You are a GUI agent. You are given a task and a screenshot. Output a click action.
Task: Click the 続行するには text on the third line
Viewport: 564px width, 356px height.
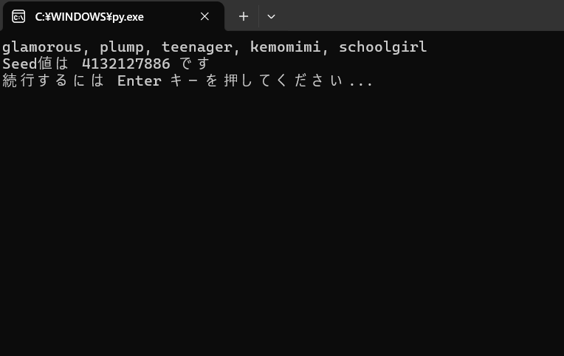click(x=53, y=81)
